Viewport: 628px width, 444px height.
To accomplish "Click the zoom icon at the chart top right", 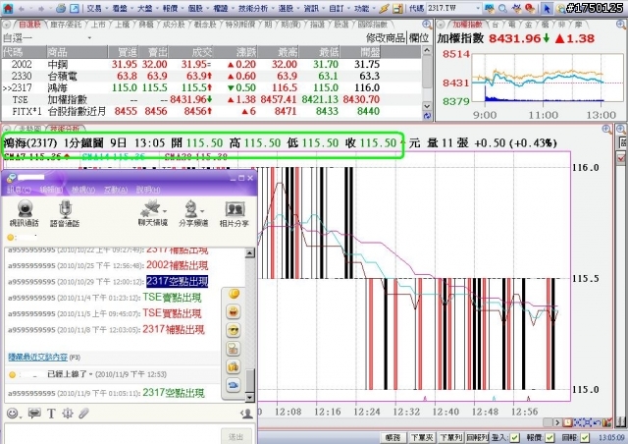I will (606, 129).
